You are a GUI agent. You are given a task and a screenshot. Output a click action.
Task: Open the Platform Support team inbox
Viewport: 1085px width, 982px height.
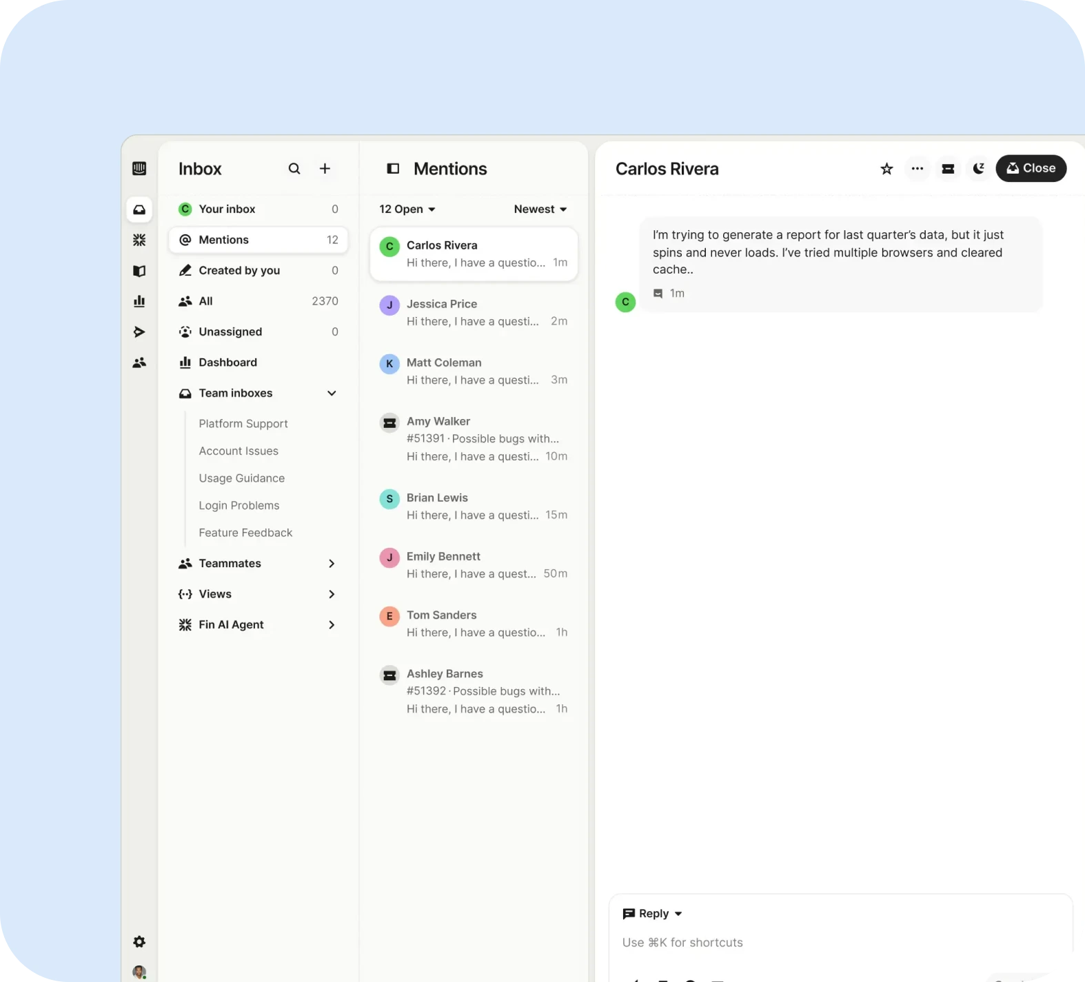pos(243,424)
